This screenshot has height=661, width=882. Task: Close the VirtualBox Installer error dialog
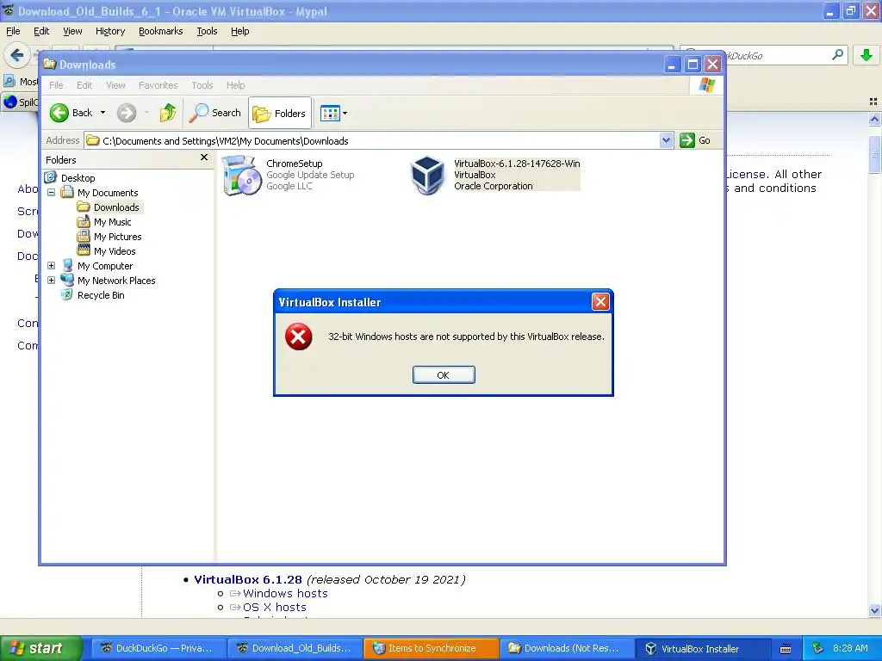pos(600,302)
